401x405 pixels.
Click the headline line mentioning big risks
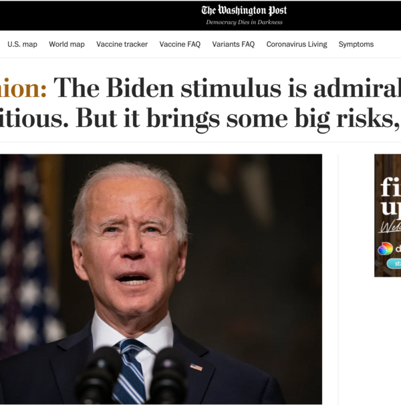[x=200, y=119]
